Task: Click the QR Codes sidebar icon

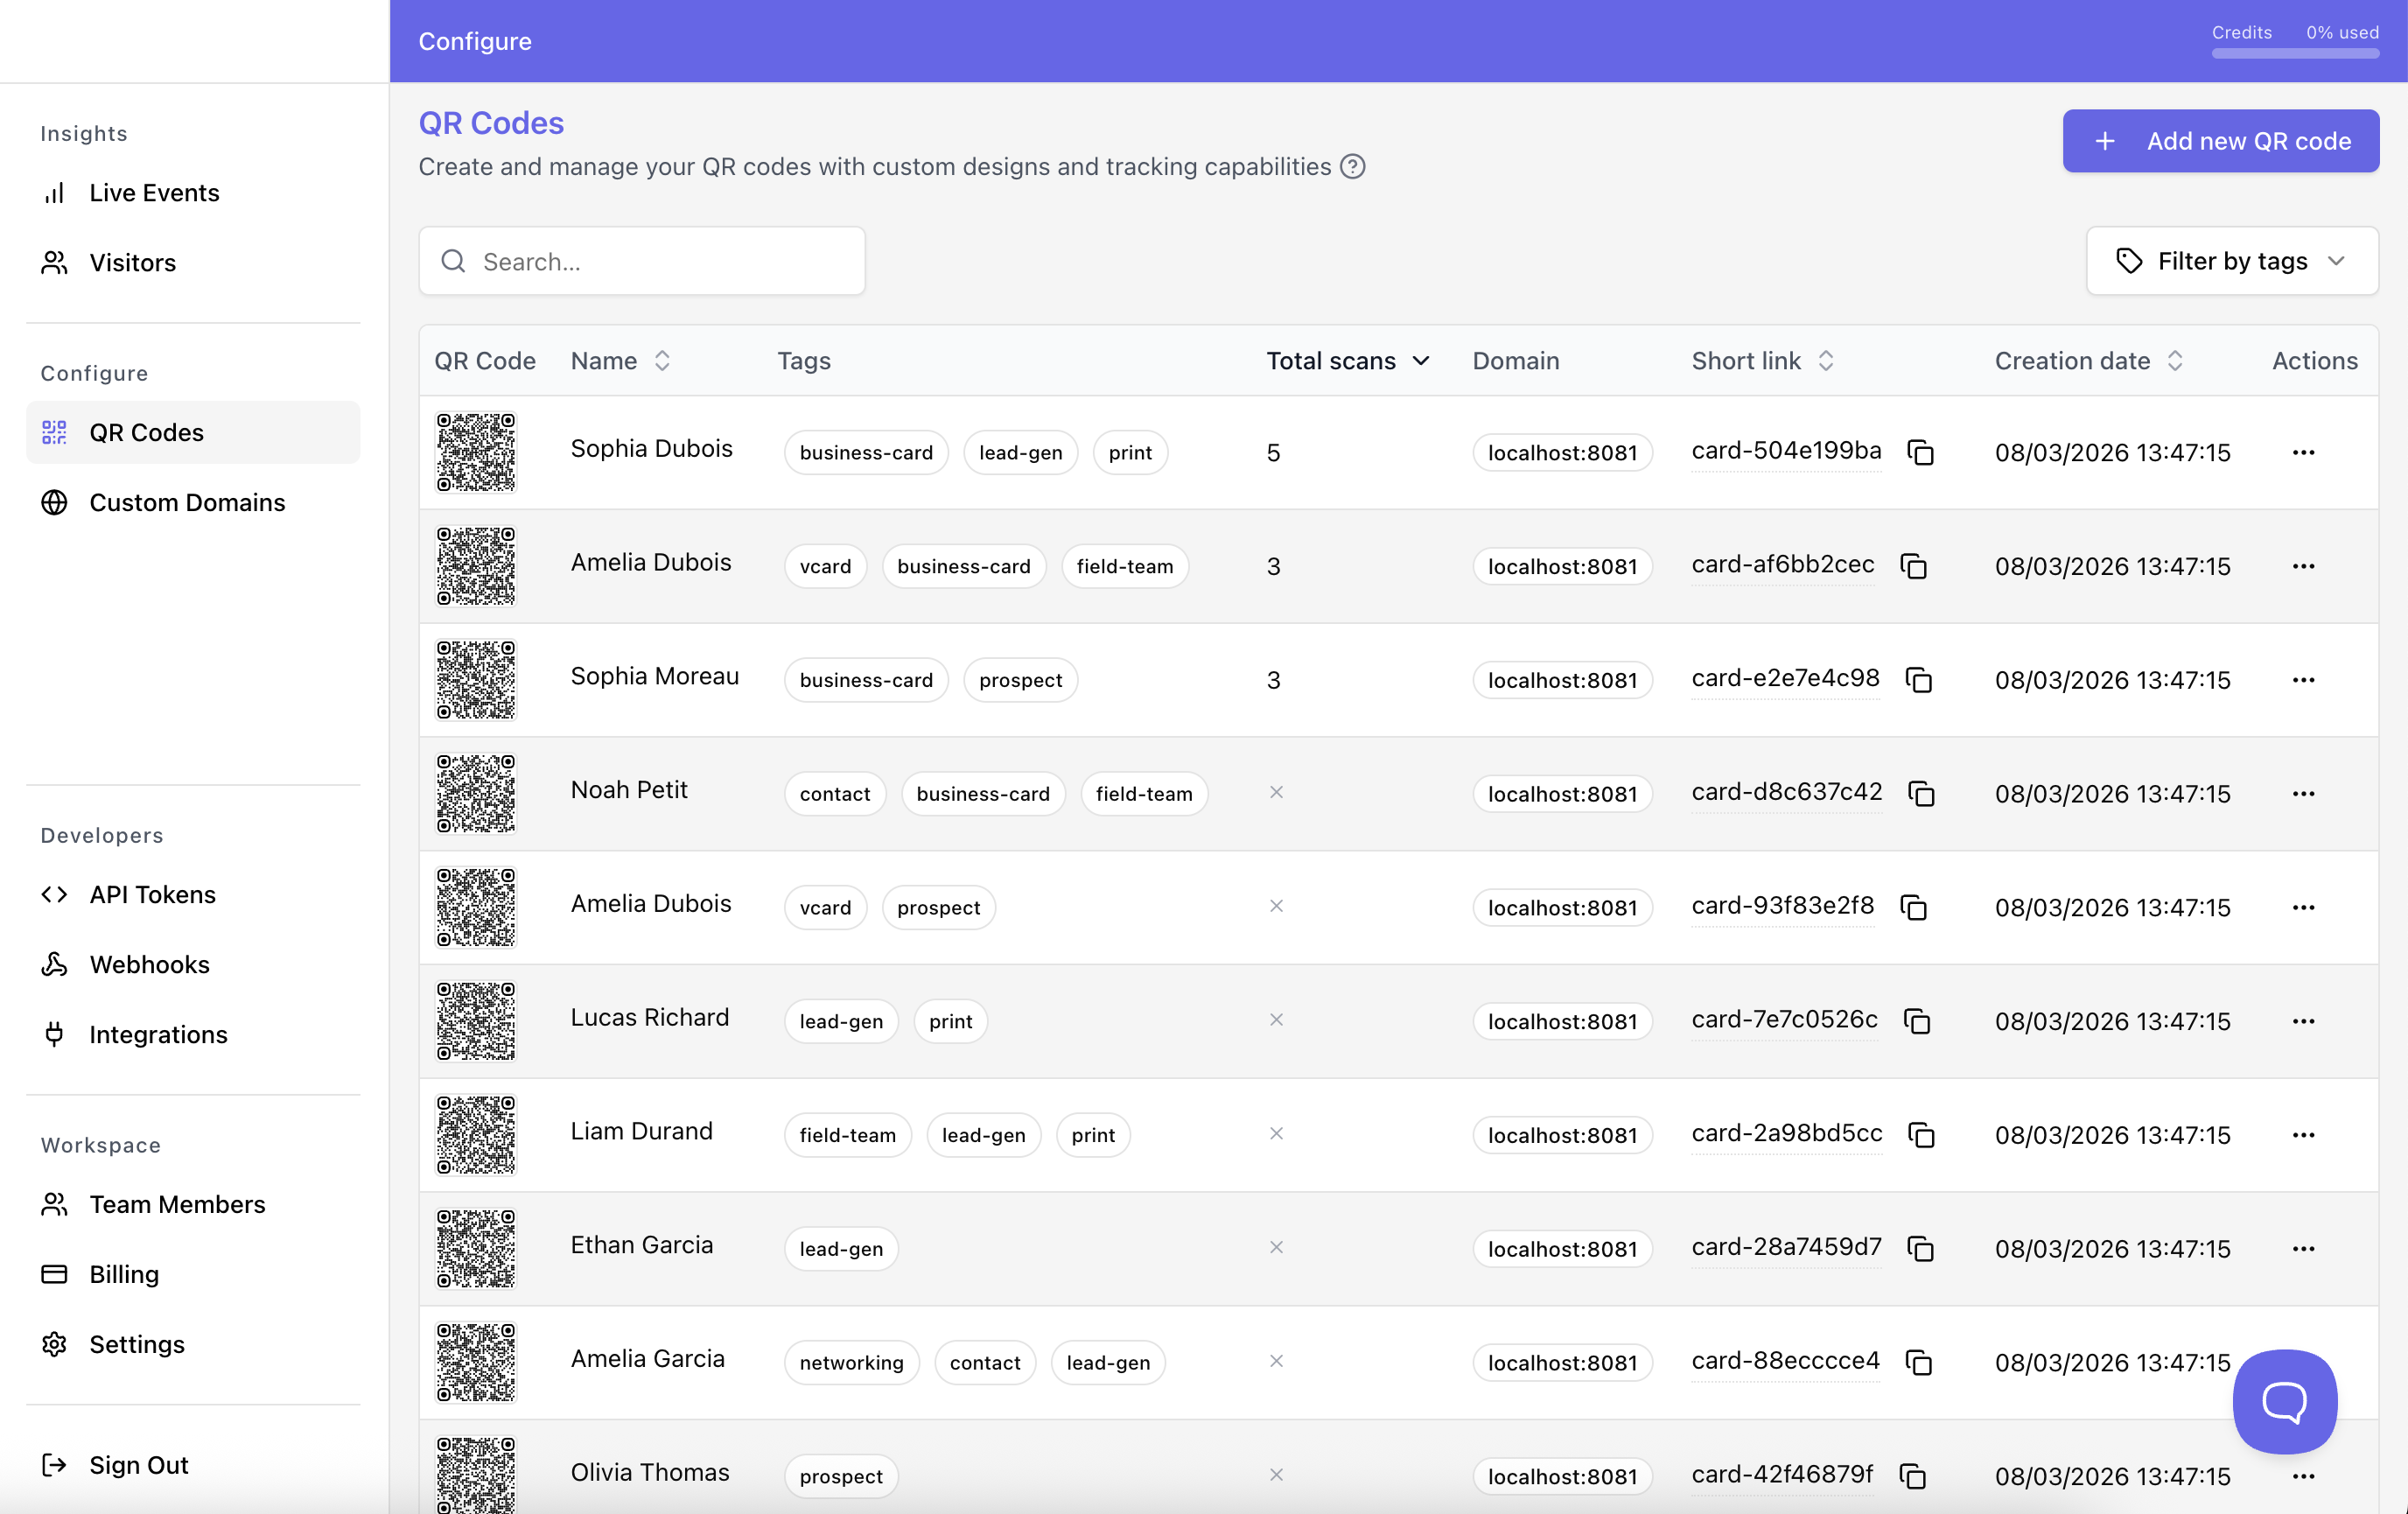Action: [x=54, y=432]
